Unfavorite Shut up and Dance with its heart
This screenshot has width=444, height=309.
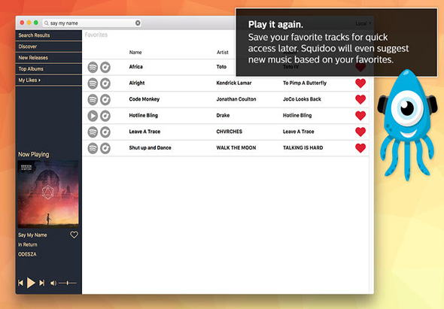click(x=360, y=148)
